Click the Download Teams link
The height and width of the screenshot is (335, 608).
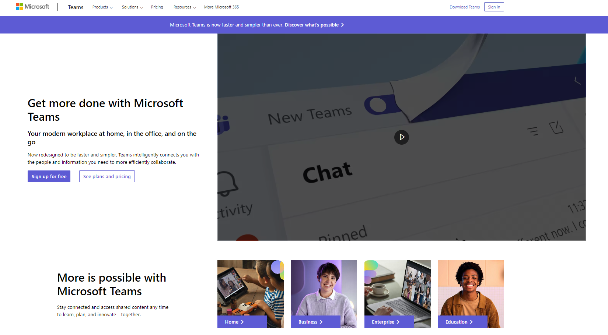pyautogui.click(x=465, y=7)
